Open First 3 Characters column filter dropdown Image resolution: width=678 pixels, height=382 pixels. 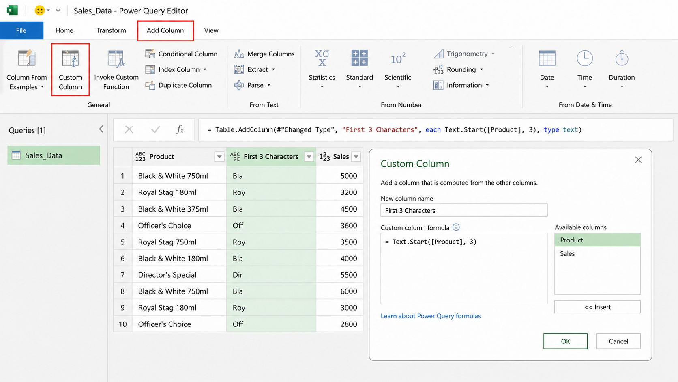309,157
